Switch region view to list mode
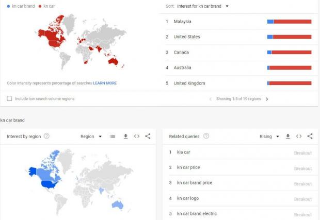320x220 pixels. coord(113,137)
